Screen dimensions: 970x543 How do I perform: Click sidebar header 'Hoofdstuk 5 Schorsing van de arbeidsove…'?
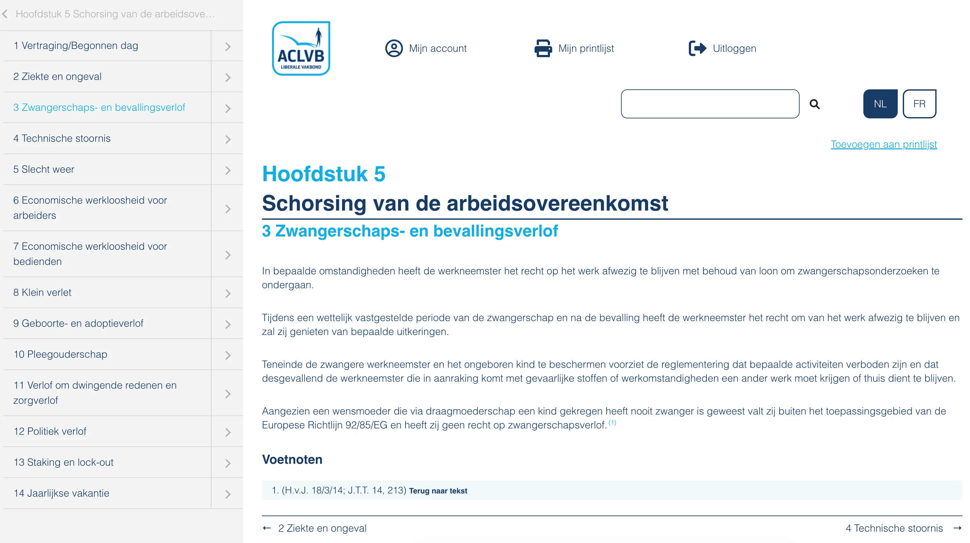coord(115,14)
